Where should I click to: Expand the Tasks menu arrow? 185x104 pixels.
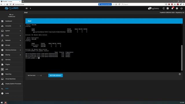(x=20, y=36)
